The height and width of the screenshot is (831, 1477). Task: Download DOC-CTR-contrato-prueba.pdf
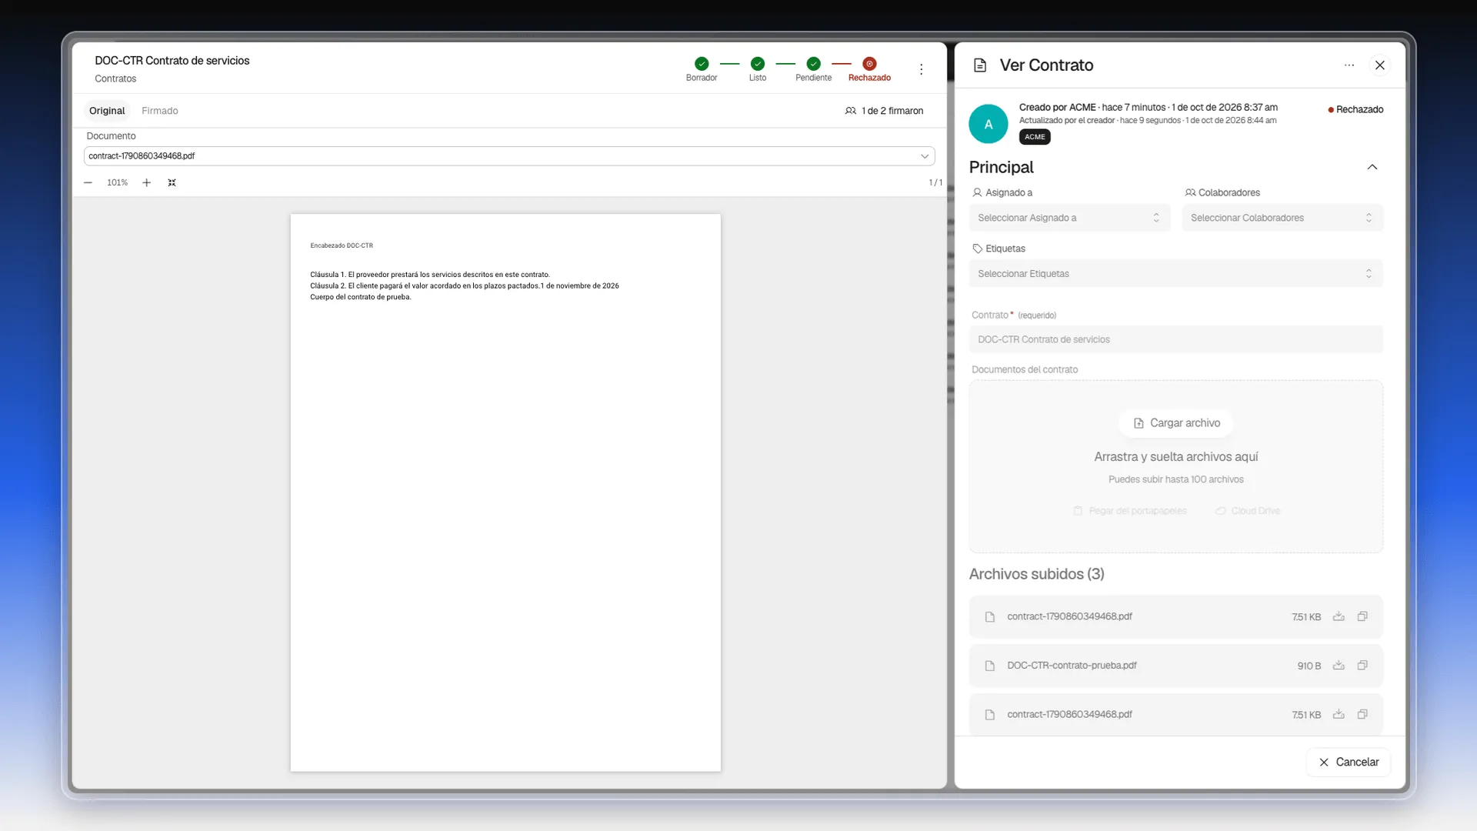pos(1339,666)
